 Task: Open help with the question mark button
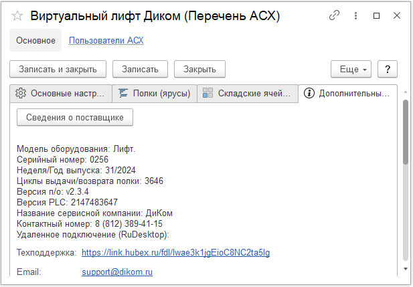pos(388,69)
